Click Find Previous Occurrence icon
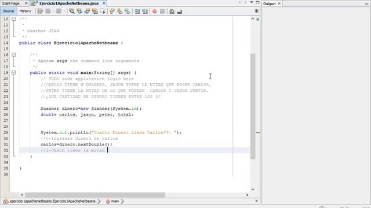This screenshot has width=371, height=208. coord(79,11)
